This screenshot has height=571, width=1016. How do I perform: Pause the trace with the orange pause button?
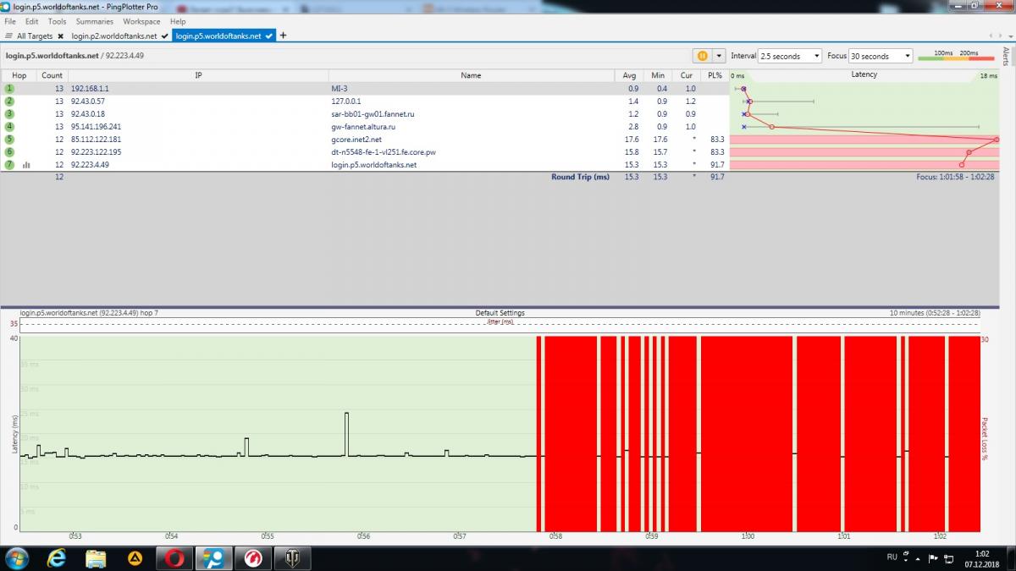click(x=702, y=56)
